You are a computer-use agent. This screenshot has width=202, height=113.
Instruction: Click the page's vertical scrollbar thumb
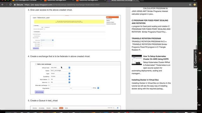coord(196,47)
